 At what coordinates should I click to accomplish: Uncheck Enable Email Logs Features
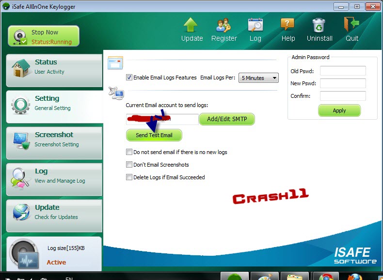click(x=129, y=78)
